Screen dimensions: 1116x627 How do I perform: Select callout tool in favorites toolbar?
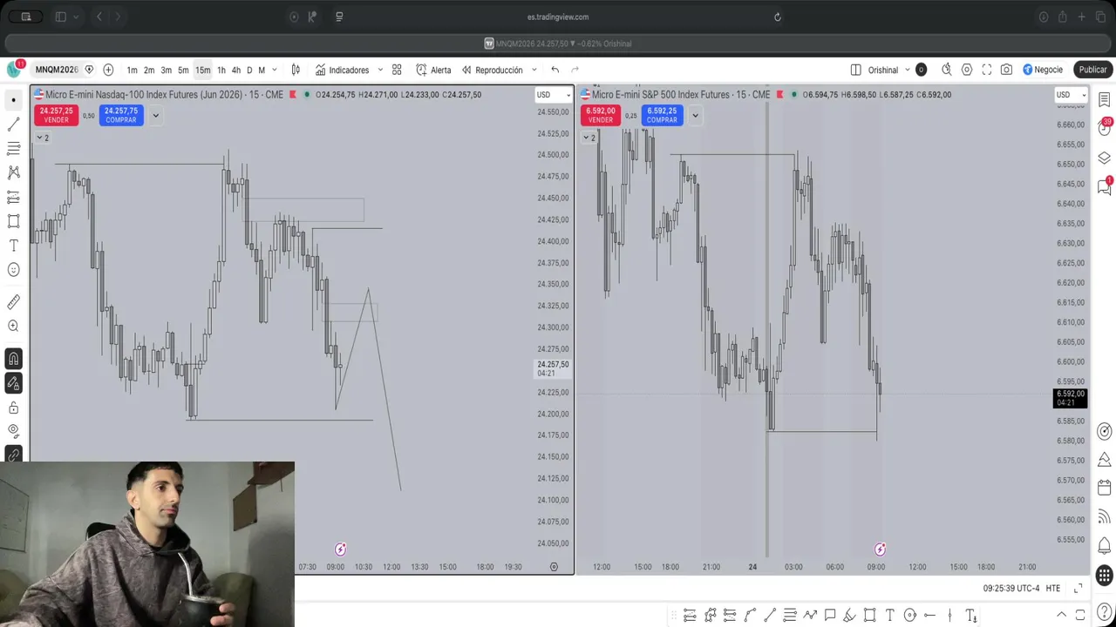click(830, 616)
